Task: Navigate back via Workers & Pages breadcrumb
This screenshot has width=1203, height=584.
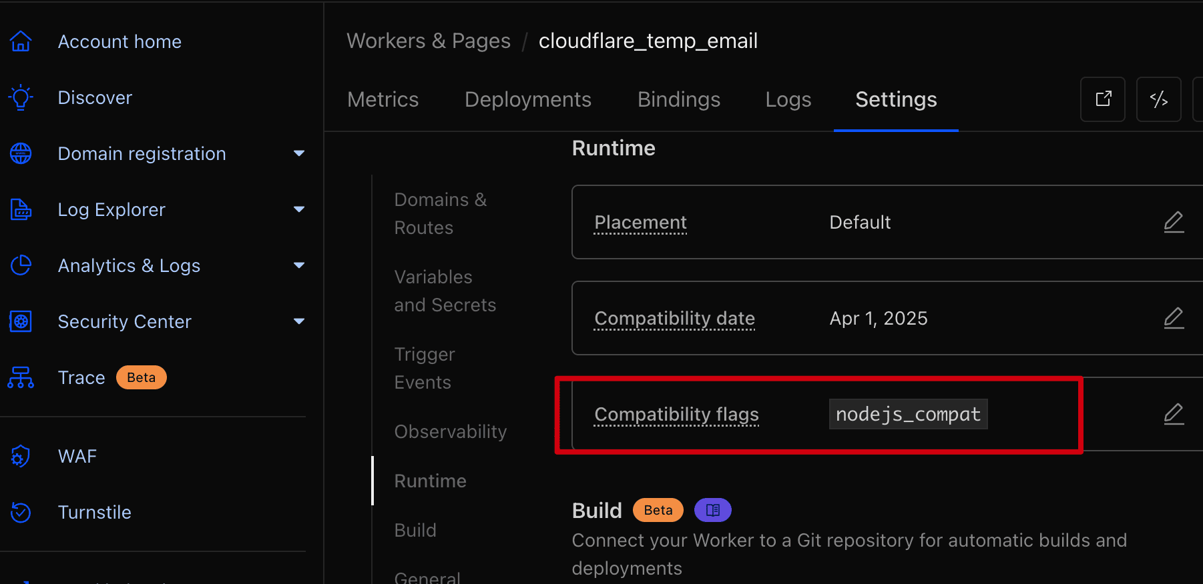Action: coord(428,41)
